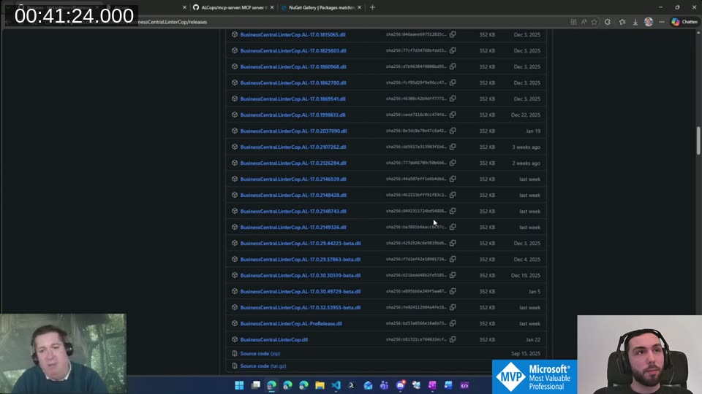The height and width of the screenshot is (394, 702).
Task: Click the page vertical scrollbar thumb
Action: coord(698,141)
